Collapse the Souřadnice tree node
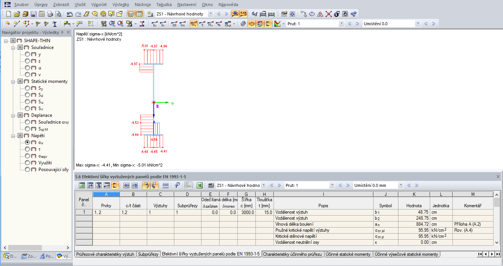This screenshot has height=266, width=503. click(x=14, y=47)
